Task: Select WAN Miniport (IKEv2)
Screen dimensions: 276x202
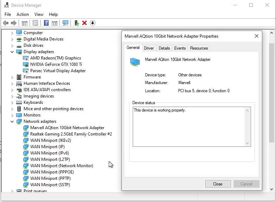Action: point(51,140)
